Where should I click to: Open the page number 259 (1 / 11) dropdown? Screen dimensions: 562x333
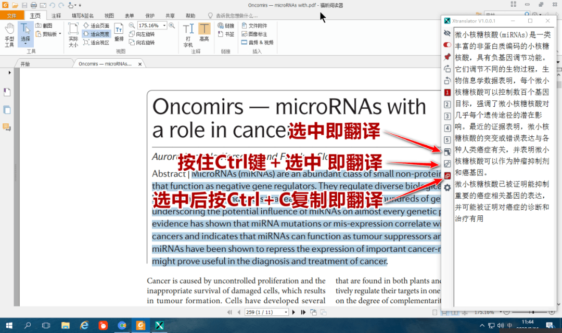pos(286,312)
